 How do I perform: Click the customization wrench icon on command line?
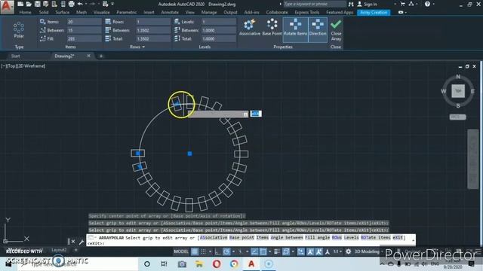[82, 242]
